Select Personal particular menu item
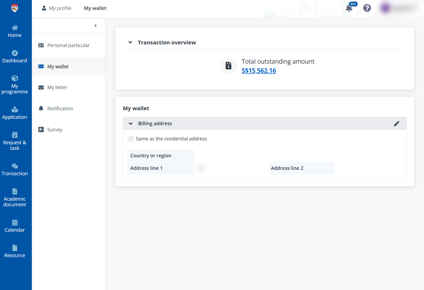Image resolution: width=424 pixels, height=290 pixels. [68, 45]
